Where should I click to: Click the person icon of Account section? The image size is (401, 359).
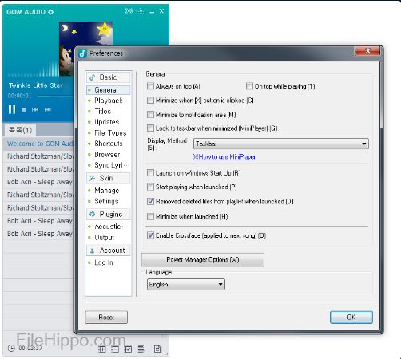[92, 251]
